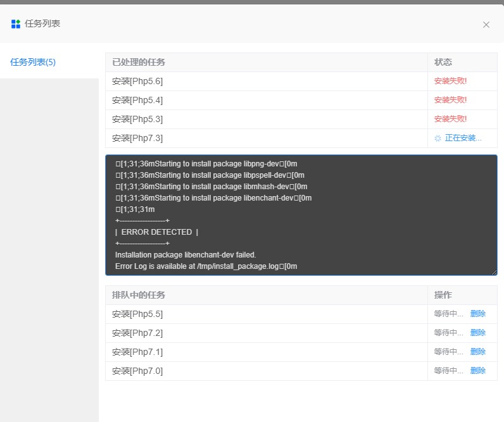Click the task list grid icon in the header
Image resolution: width=504 pixels, height=422 pixels.
(x=16, y=24)
